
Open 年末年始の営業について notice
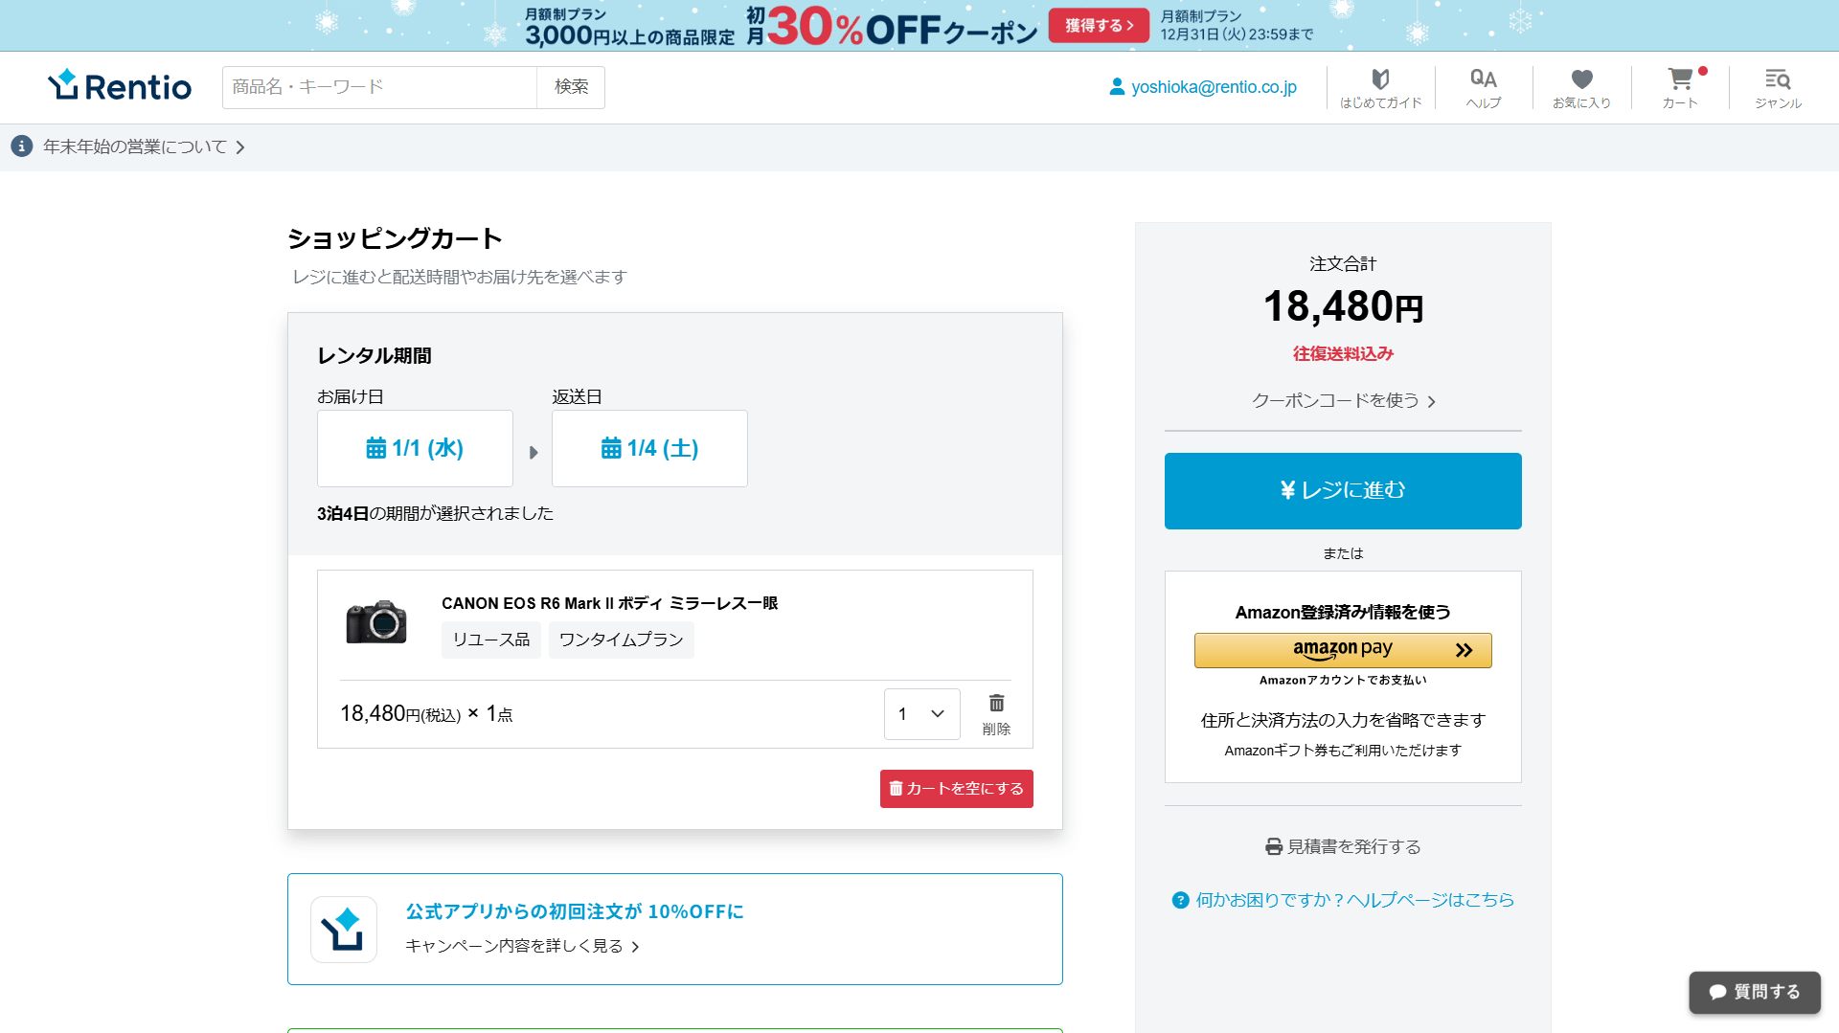(x=144, y=146)
